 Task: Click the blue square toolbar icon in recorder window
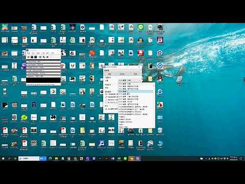point(36,57)
